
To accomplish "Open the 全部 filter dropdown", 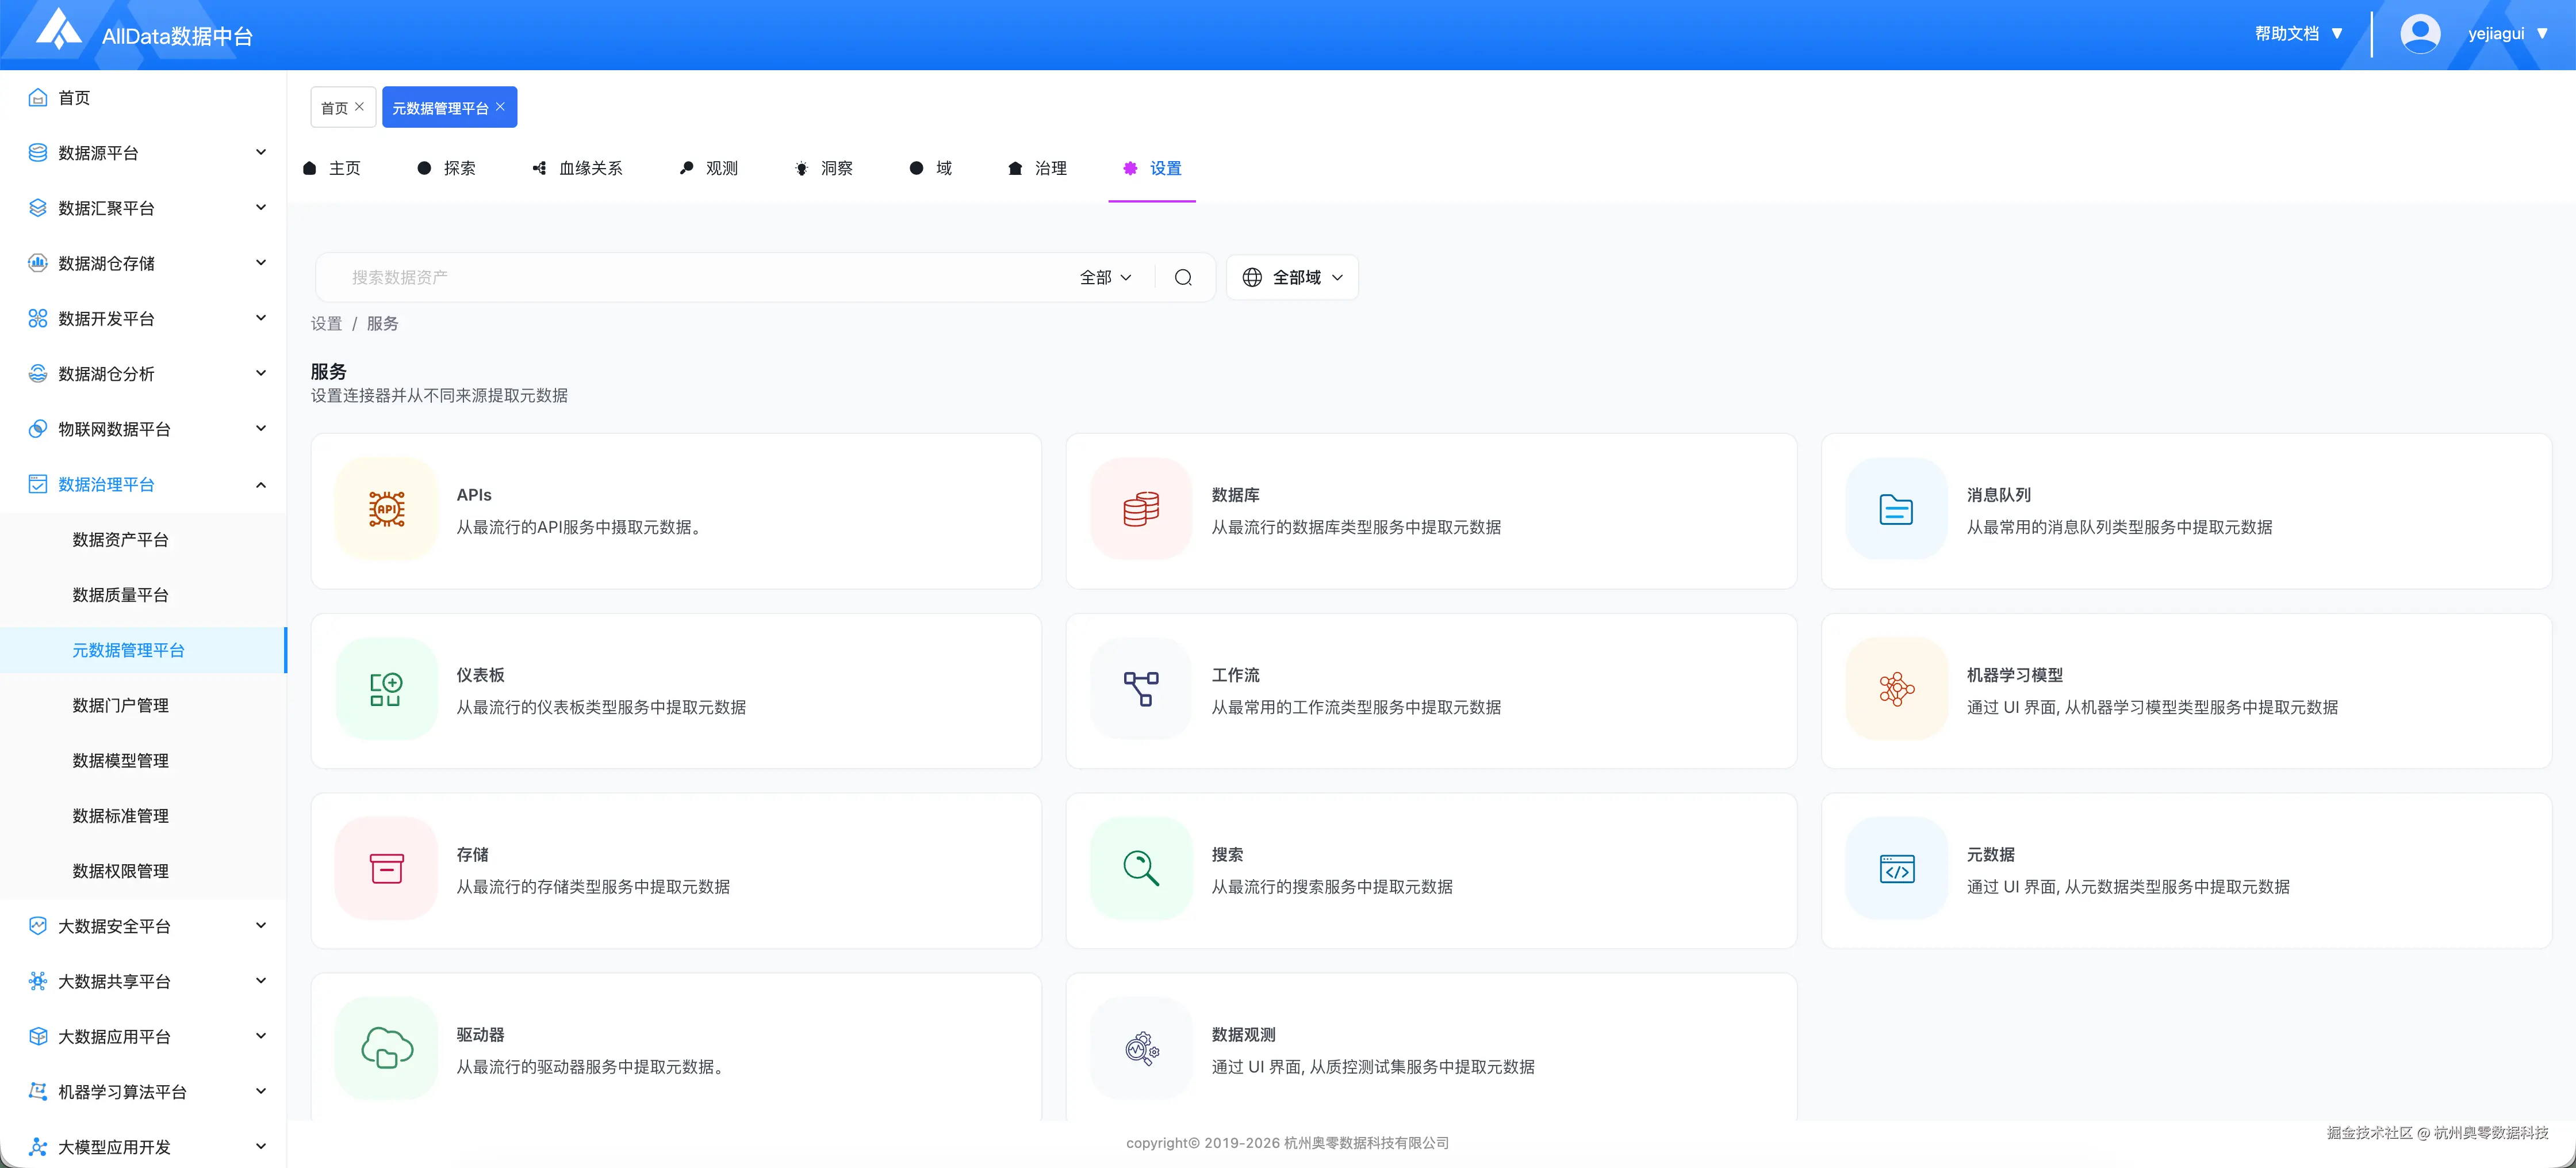I will (1106, 277).
